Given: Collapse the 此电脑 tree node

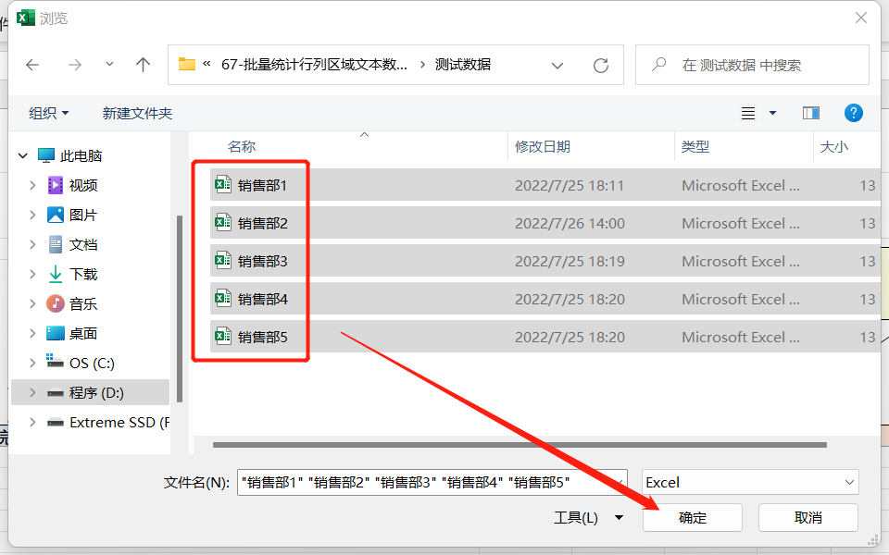Looking at the screenshot, I should pyautogui.click(x=22, y=155).
